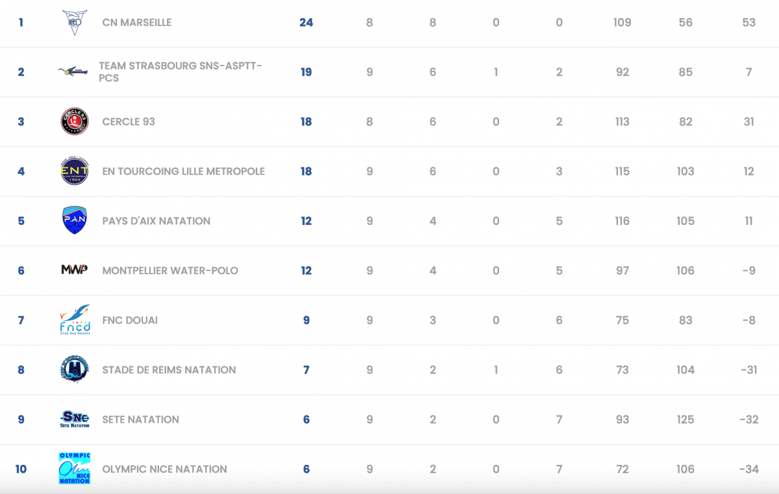Select the STADE DE REIMS NATATION name
779x494 pixels.
coord(169,370)
